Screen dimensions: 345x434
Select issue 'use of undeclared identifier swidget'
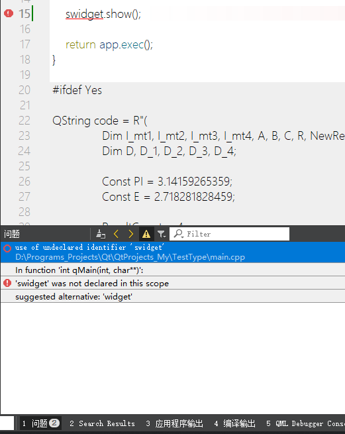click(x=173, y=252)
